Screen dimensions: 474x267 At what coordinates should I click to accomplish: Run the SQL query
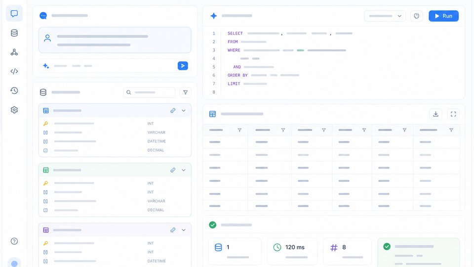(443, 16)
